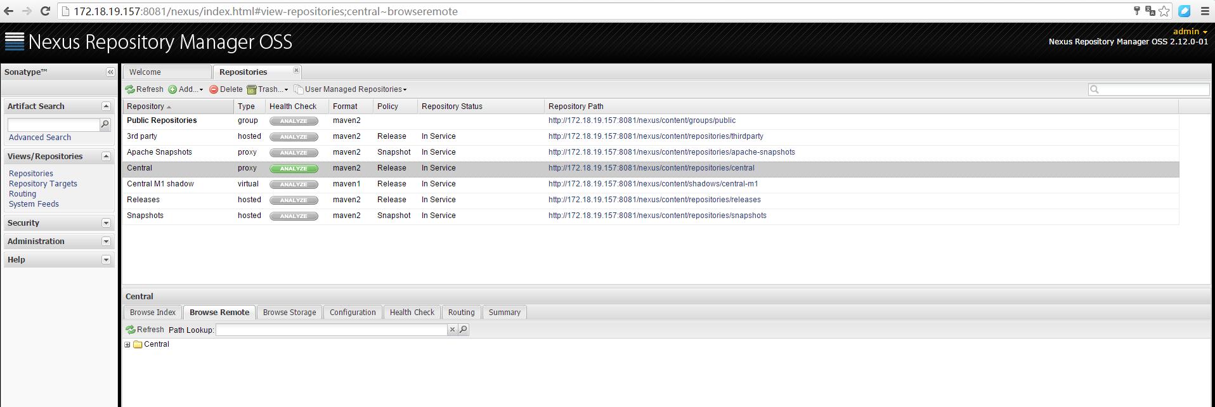1215x407 pixels.
Task: Open the Repository Targets link
Action: [x=43, y=184]
